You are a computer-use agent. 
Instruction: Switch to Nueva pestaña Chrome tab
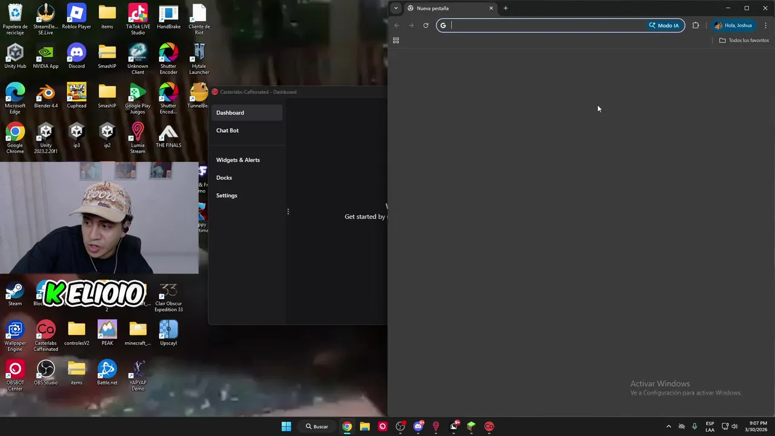(x=448, y=8)
